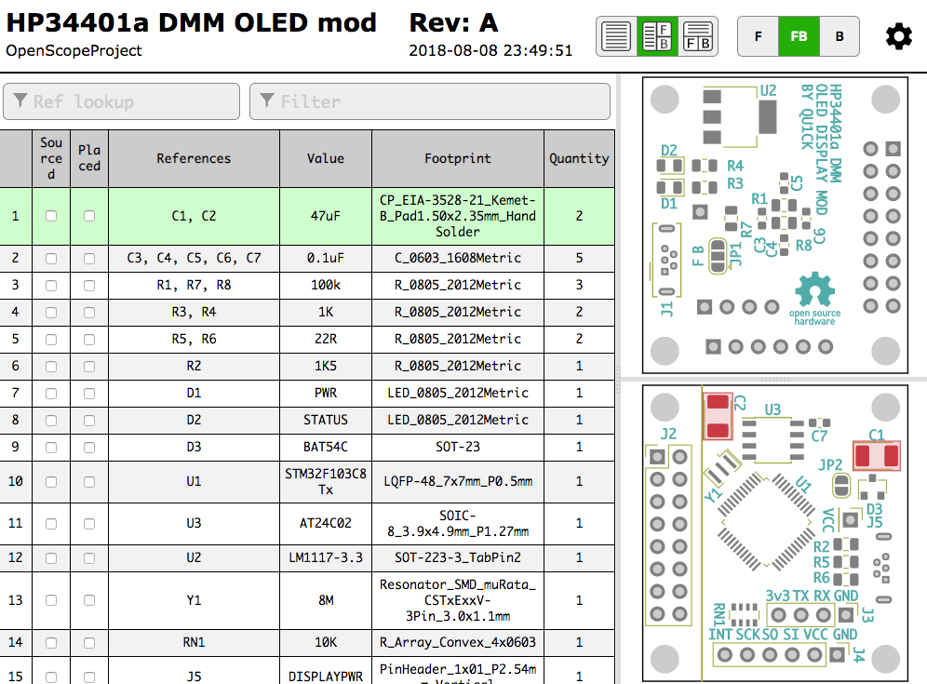
Task: Check the Placed checkbox for the 0.1uF capacitors row
Action: pos(88,258)
